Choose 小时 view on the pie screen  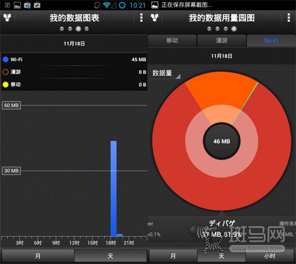269,256
